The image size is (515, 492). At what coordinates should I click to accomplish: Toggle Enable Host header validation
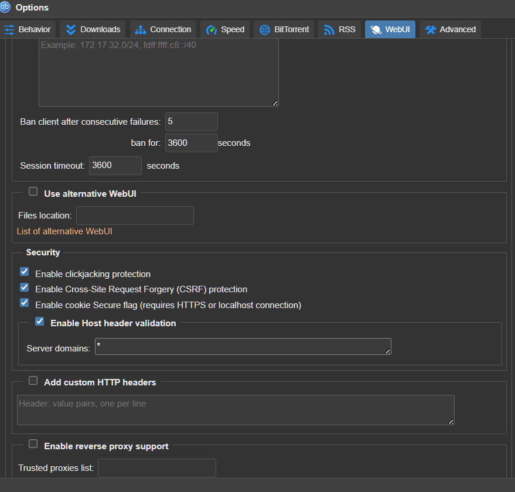40,322
